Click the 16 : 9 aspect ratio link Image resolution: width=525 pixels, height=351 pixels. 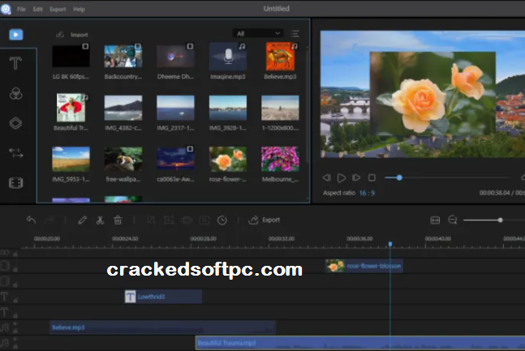(x=367, y=193)
